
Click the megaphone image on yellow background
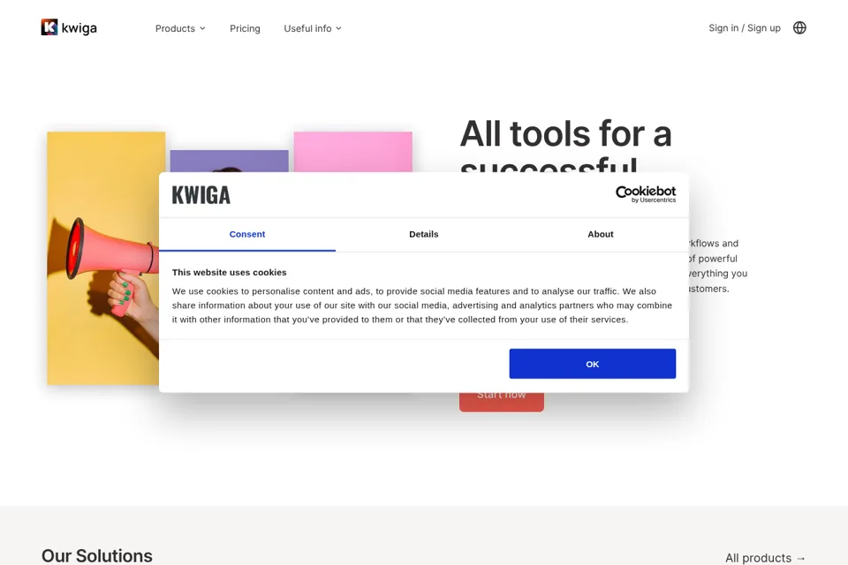coord(102,259)
